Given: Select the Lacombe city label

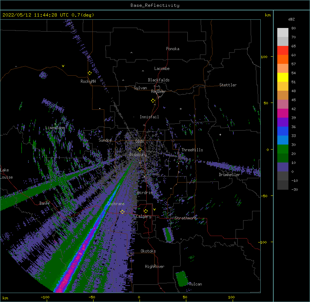Looking at the screenshot, I should pyautogui.click(x=162, y=69).
